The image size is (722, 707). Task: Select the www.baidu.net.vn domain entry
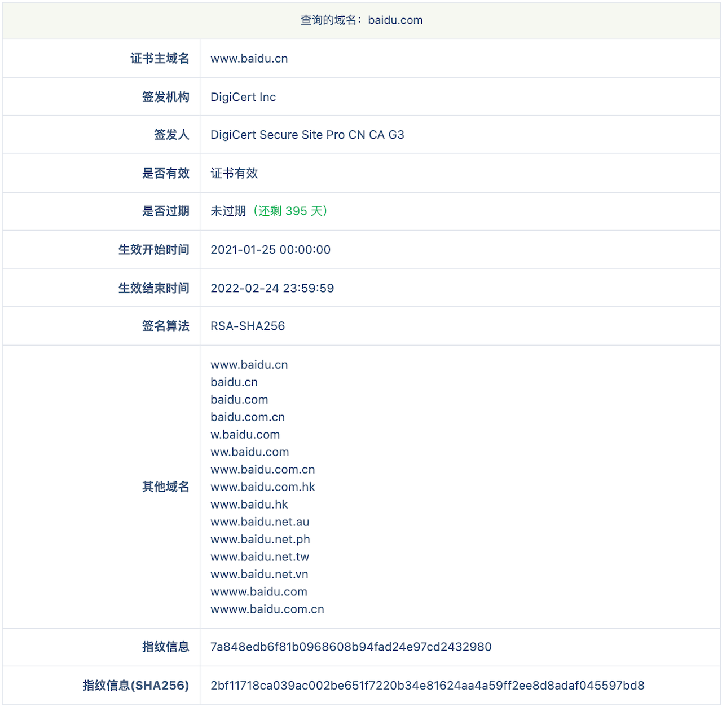coord(259,574)
